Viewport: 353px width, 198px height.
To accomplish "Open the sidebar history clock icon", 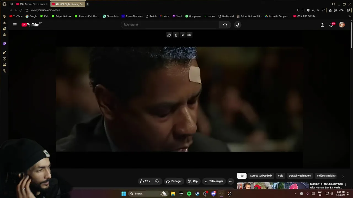I will (x=4, y=59).
